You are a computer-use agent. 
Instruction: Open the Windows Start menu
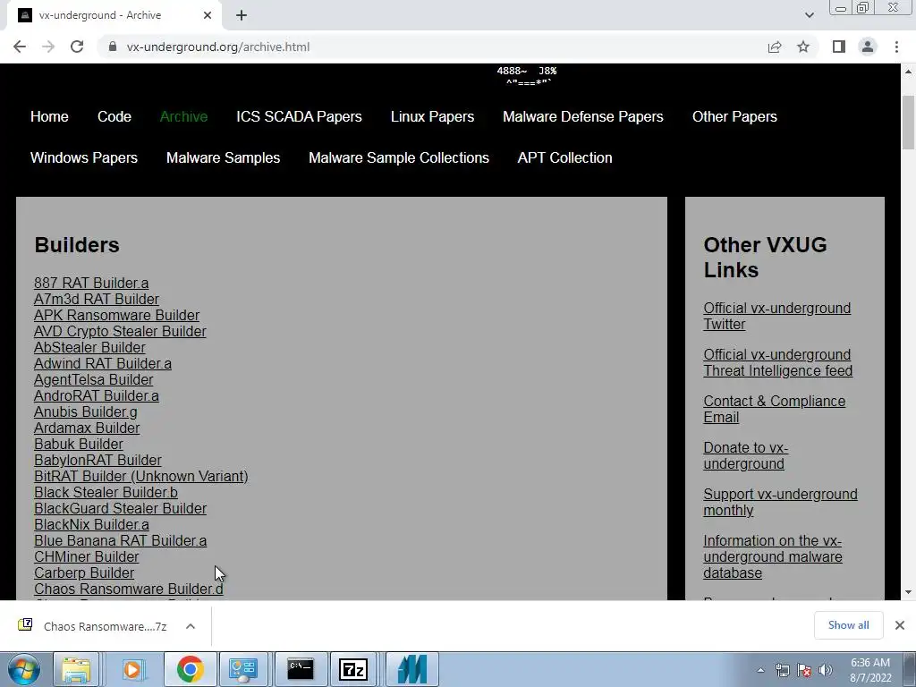click(x=24, y=669)
